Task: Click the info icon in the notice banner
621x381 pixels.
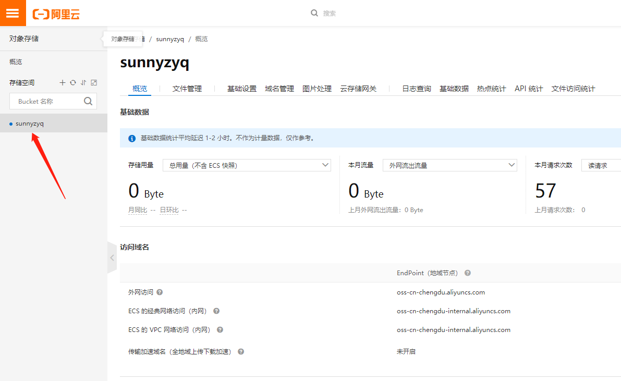Action: tap(132, 138)
